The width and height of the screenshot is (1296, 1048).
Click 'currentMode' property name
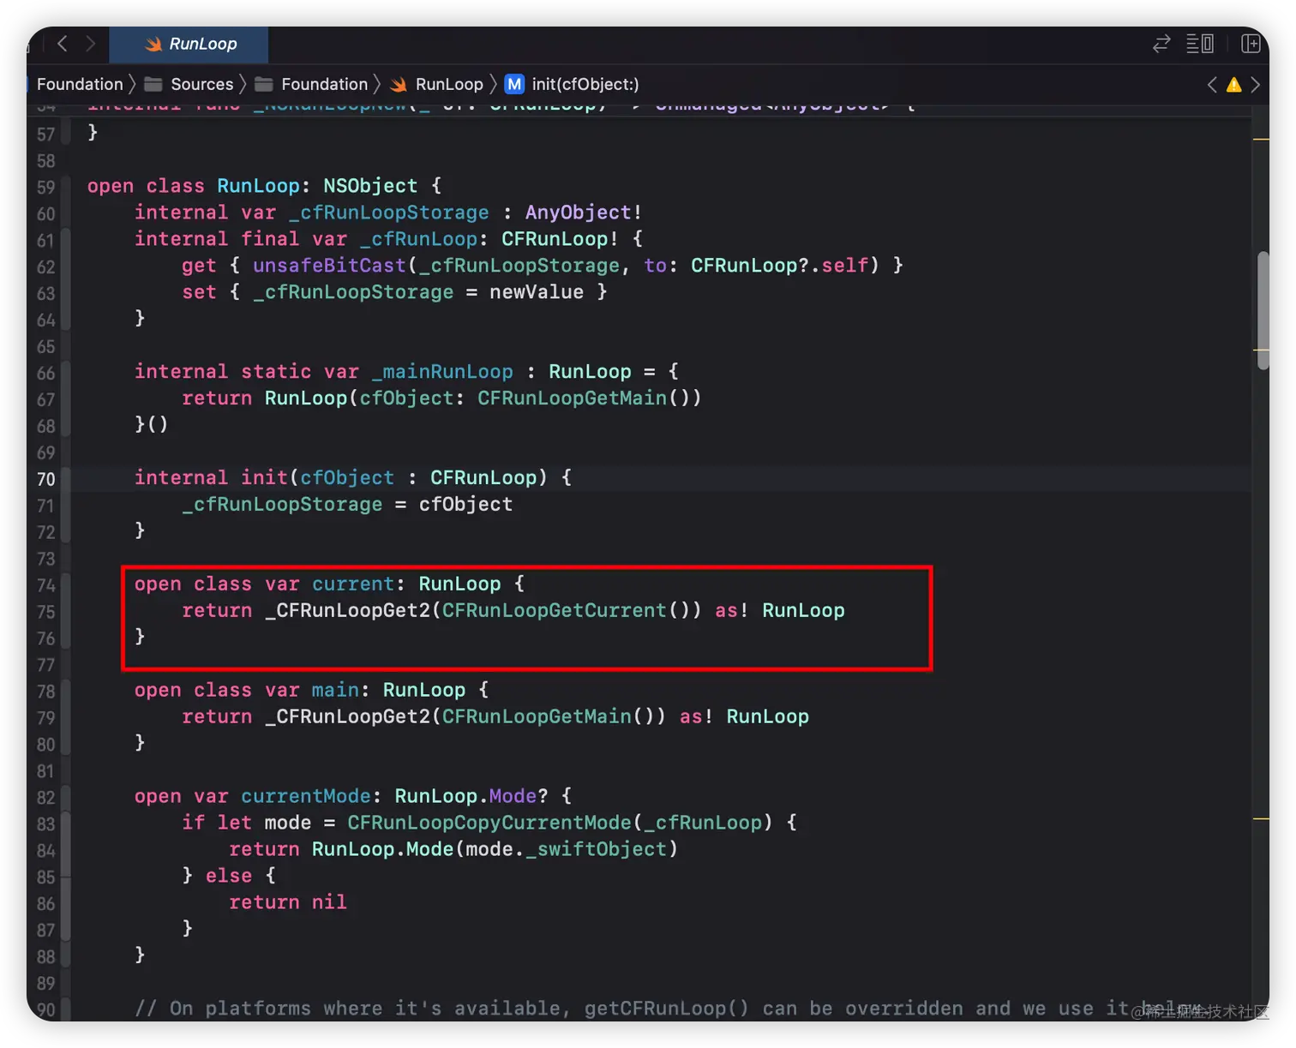pos(306,797)
